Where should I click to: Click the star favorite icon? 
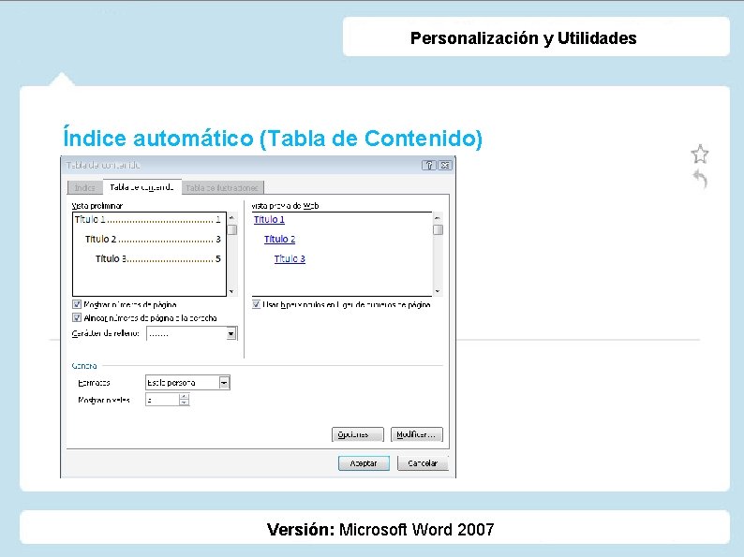(x=700, y=154)
